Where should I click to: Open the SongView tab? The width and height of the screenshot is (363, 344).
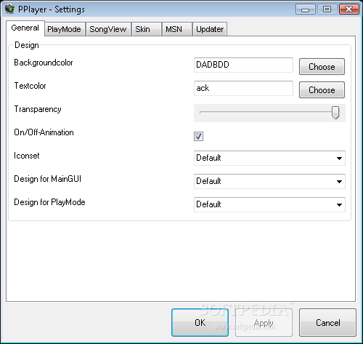click(x=108, y=29)
